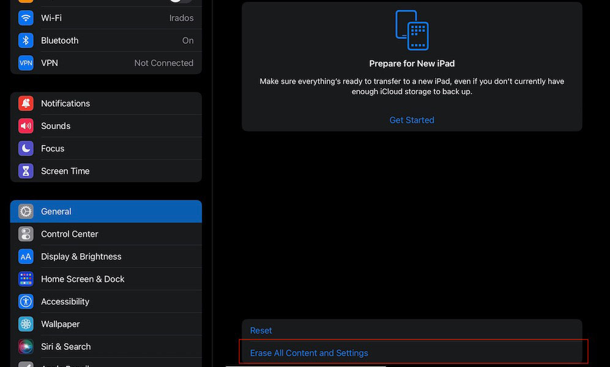Tap the Wi-Fi icon in the sidebar
Viewport: 610px width, 367px height.
26,18
